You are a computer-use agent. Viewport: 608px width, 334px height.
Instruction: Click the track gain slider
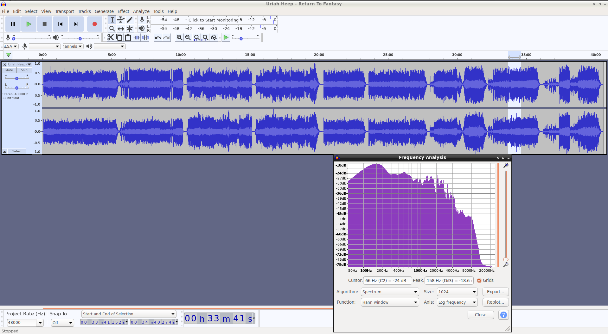pos(17,78)
